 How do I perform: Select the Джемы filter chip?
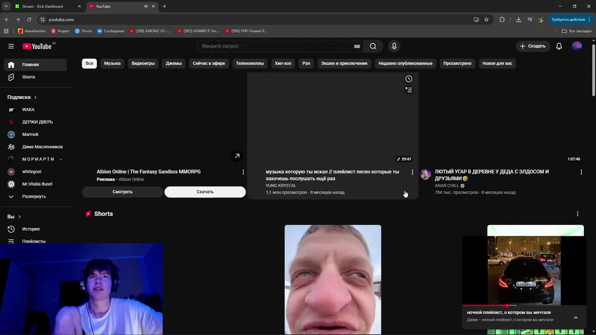pos(174,63)
